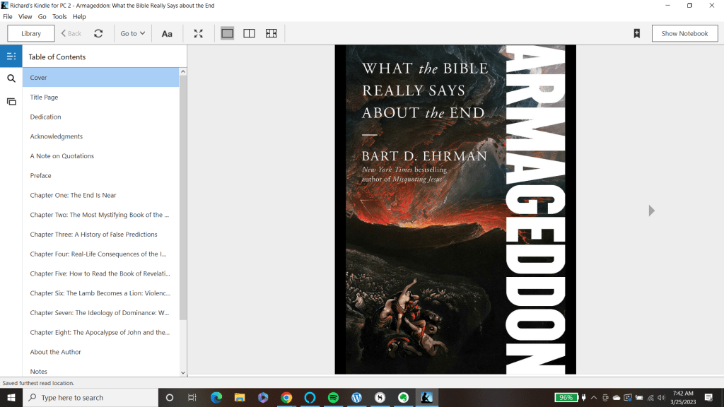Viewport: 724px width, 407px height.
Task: Bookmark this page
Action: point(636,33)
